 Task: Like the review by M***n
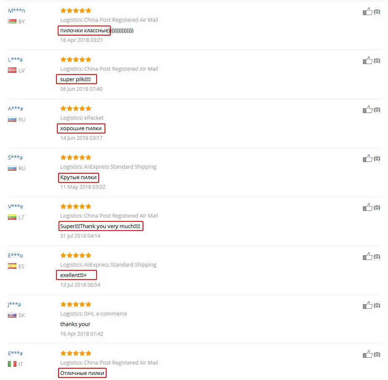[368, 11]
